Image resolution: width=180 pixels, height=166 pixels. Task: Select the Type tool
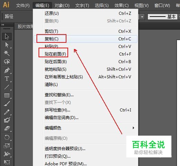[x=7, y=78]
